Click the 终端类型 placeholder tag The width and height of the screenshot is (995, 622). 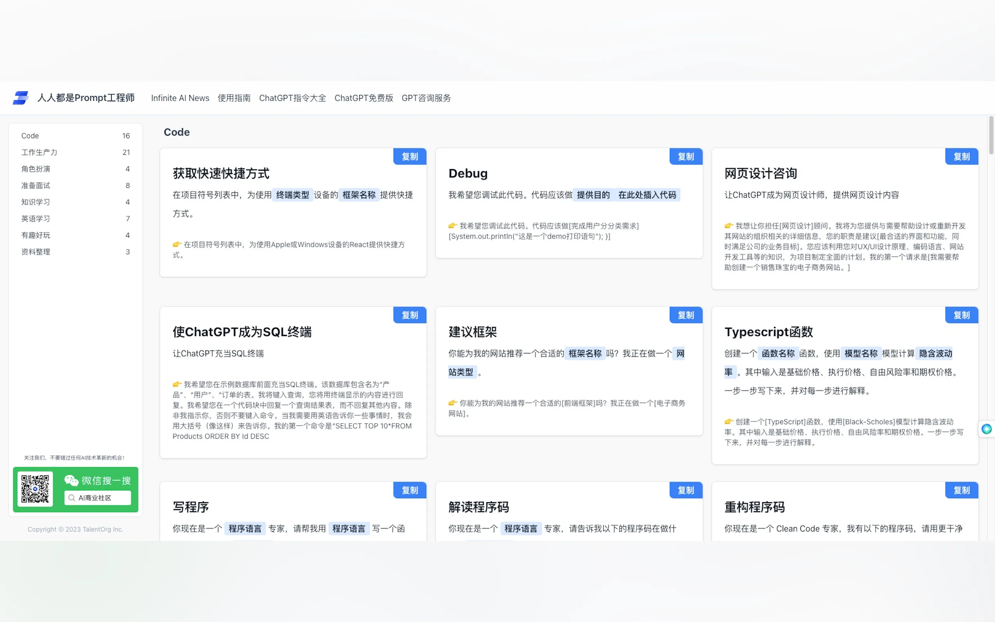292,195
